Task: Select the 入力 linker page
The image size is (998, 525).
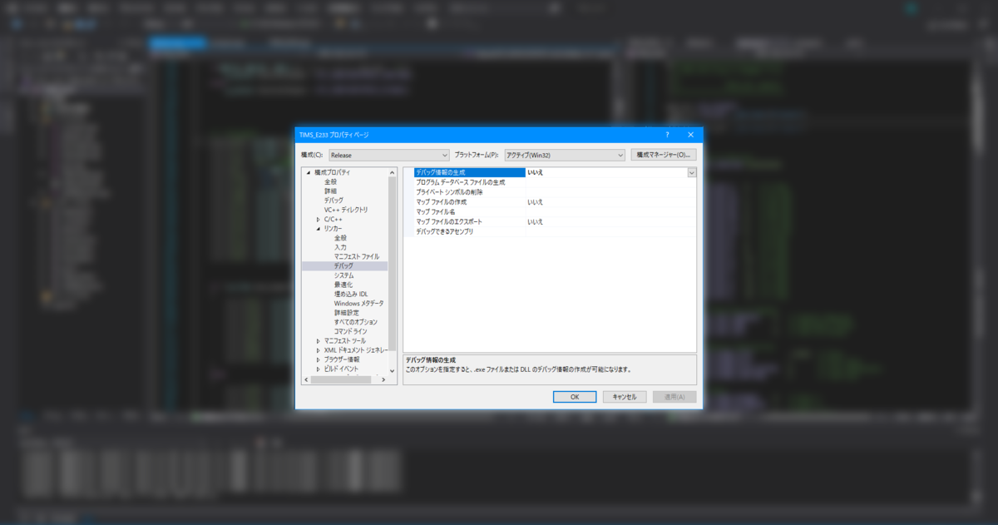Action: coord(340,247)
